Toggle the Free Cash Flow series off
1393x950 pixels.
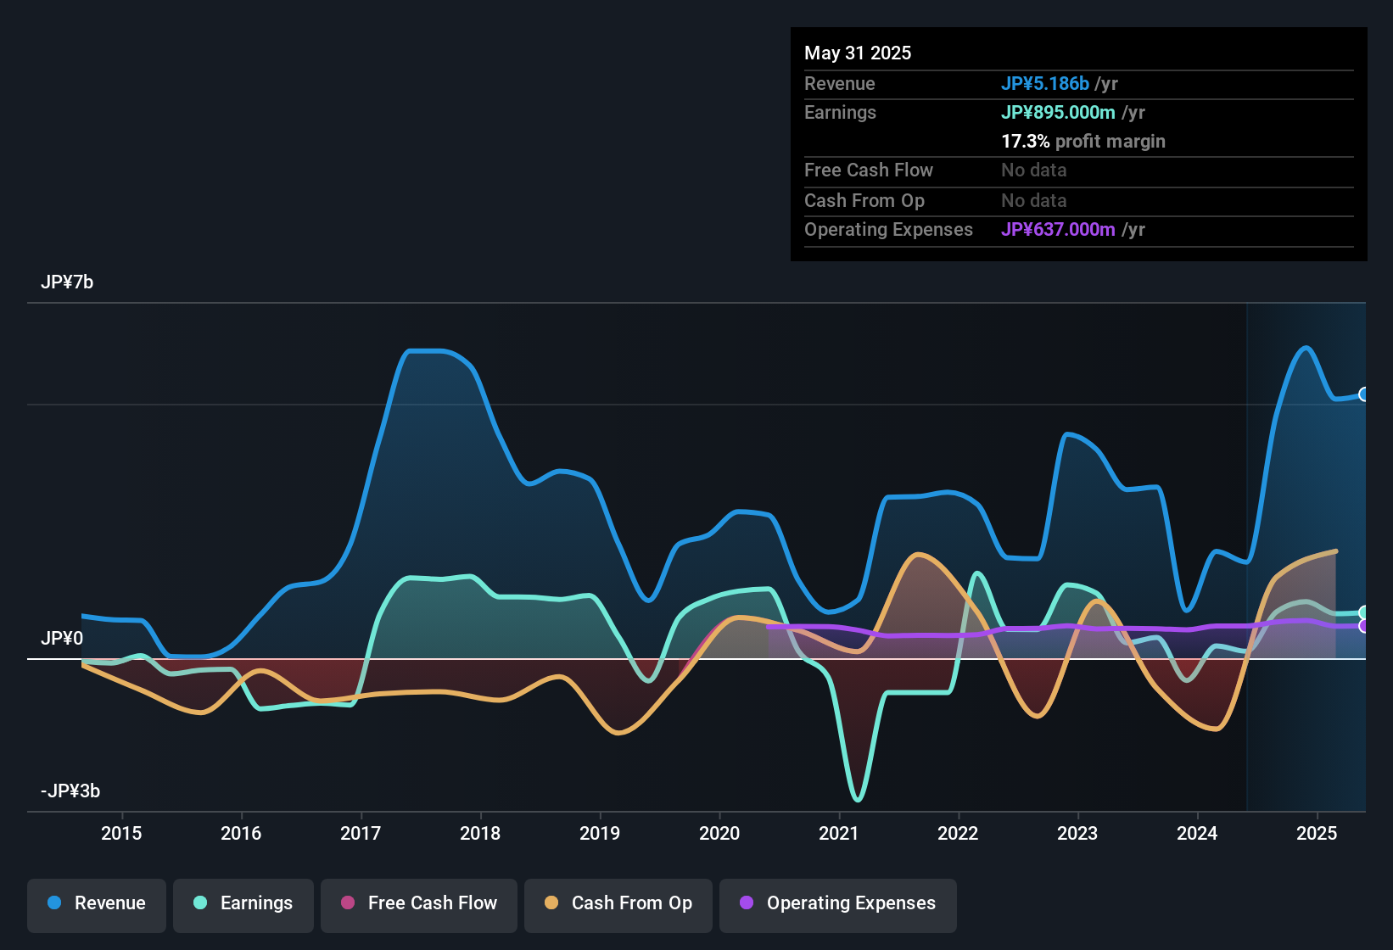click(x=418, y=903)
